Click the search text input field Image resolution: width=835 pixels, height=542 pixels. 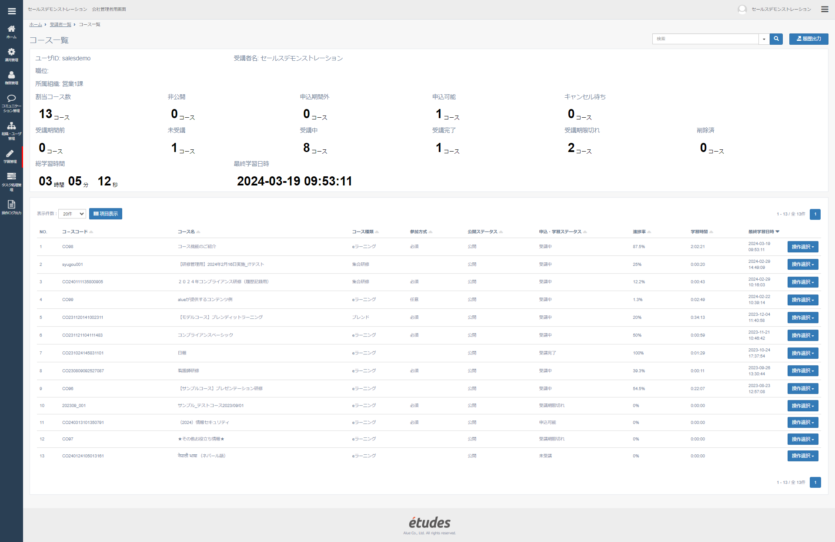pos(705,39)
